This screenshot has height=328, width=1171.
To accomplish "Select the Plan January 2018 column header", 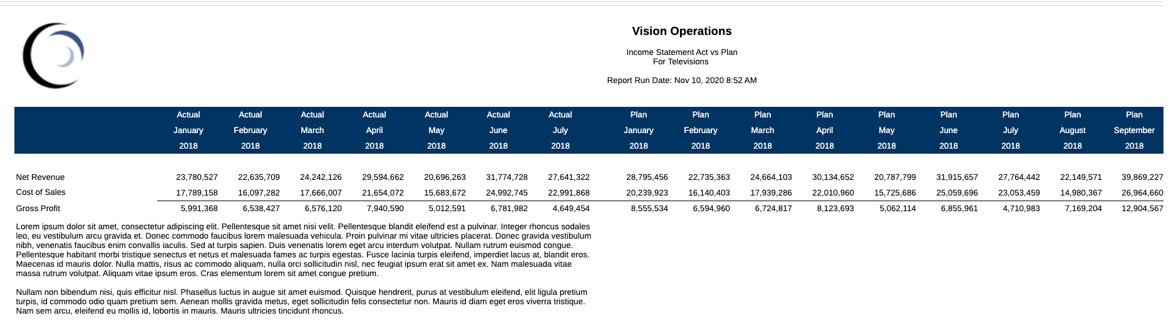I will [x=638, y=130].
